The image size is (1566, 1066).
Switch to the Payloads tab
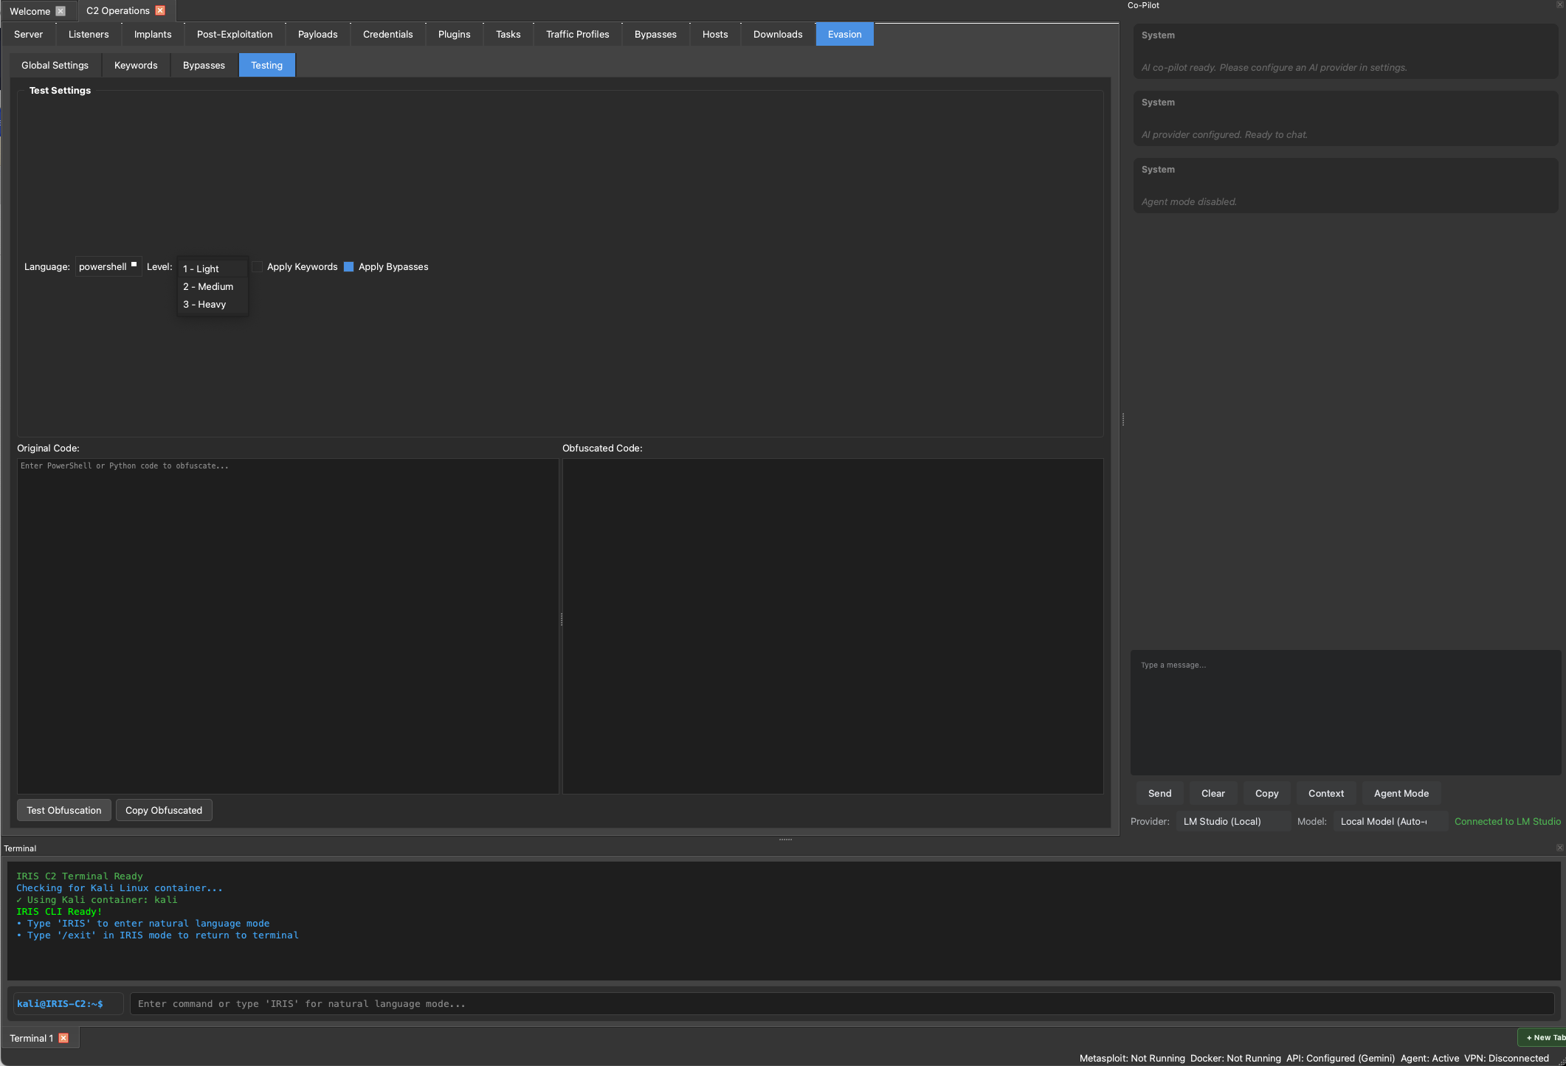[318, 34]
